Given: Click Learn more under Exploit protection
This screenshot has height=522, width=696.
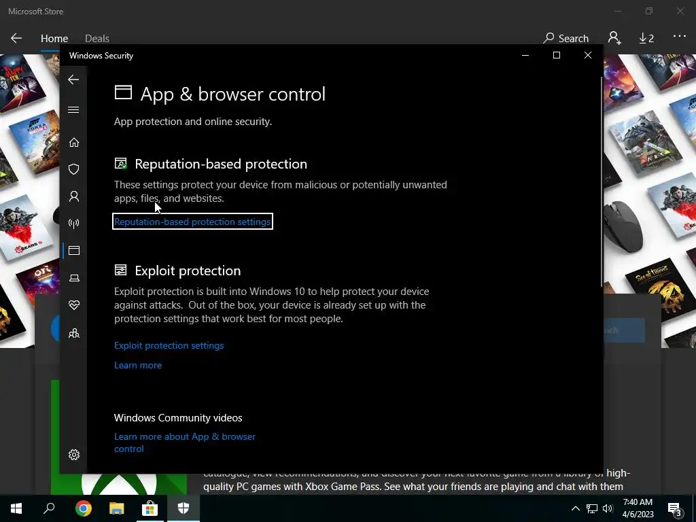Looking at the screenshot, I should 137,365.
